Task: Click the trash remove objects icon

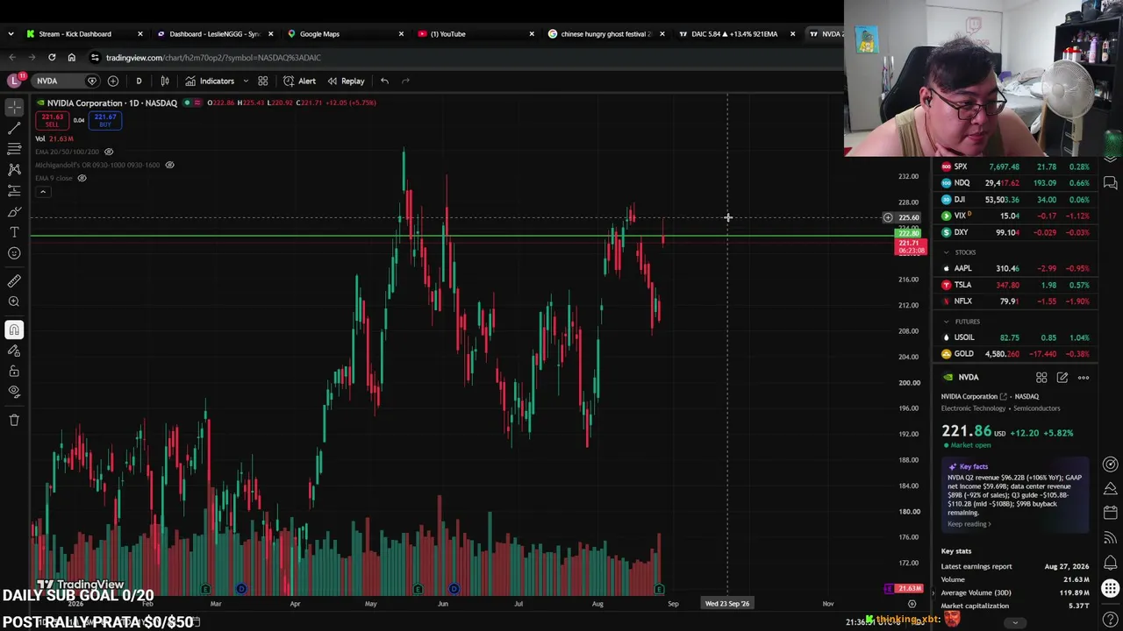Action: pos(14,420)
